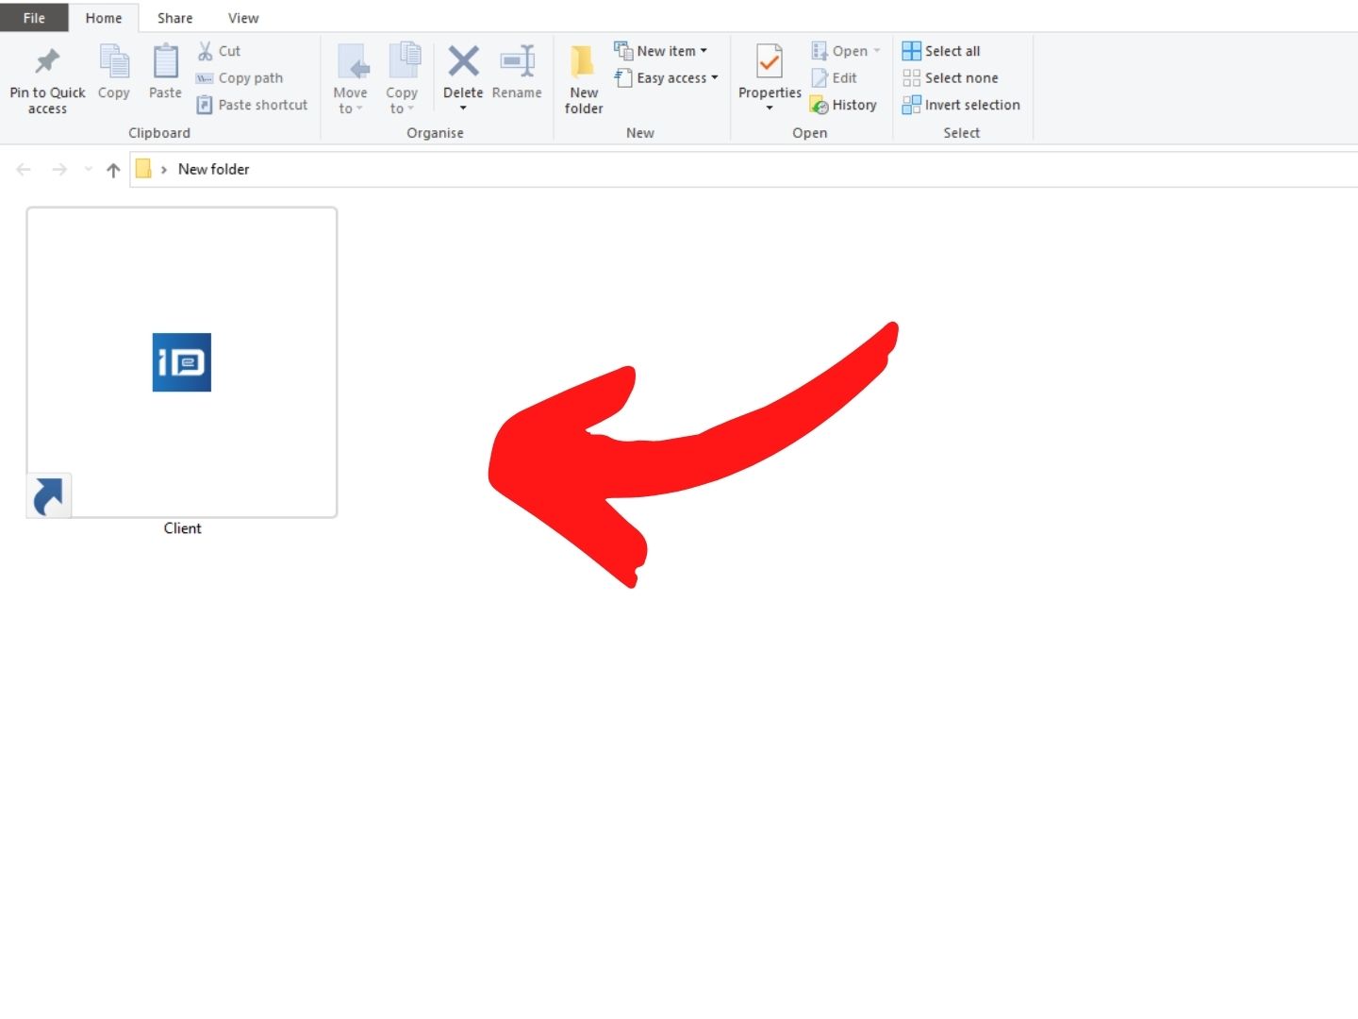Viewport: 1358px width, 1019px height.
Task: Open the Easy access dropdown
Action: click(x=667, y=78)
